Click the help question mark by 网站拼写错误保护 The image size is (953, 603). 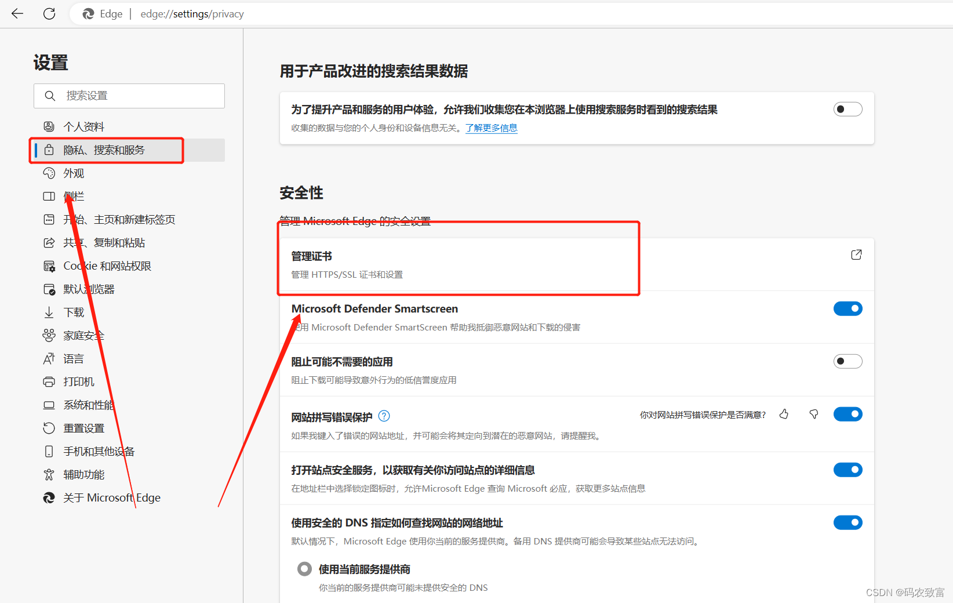pos(384,416)
